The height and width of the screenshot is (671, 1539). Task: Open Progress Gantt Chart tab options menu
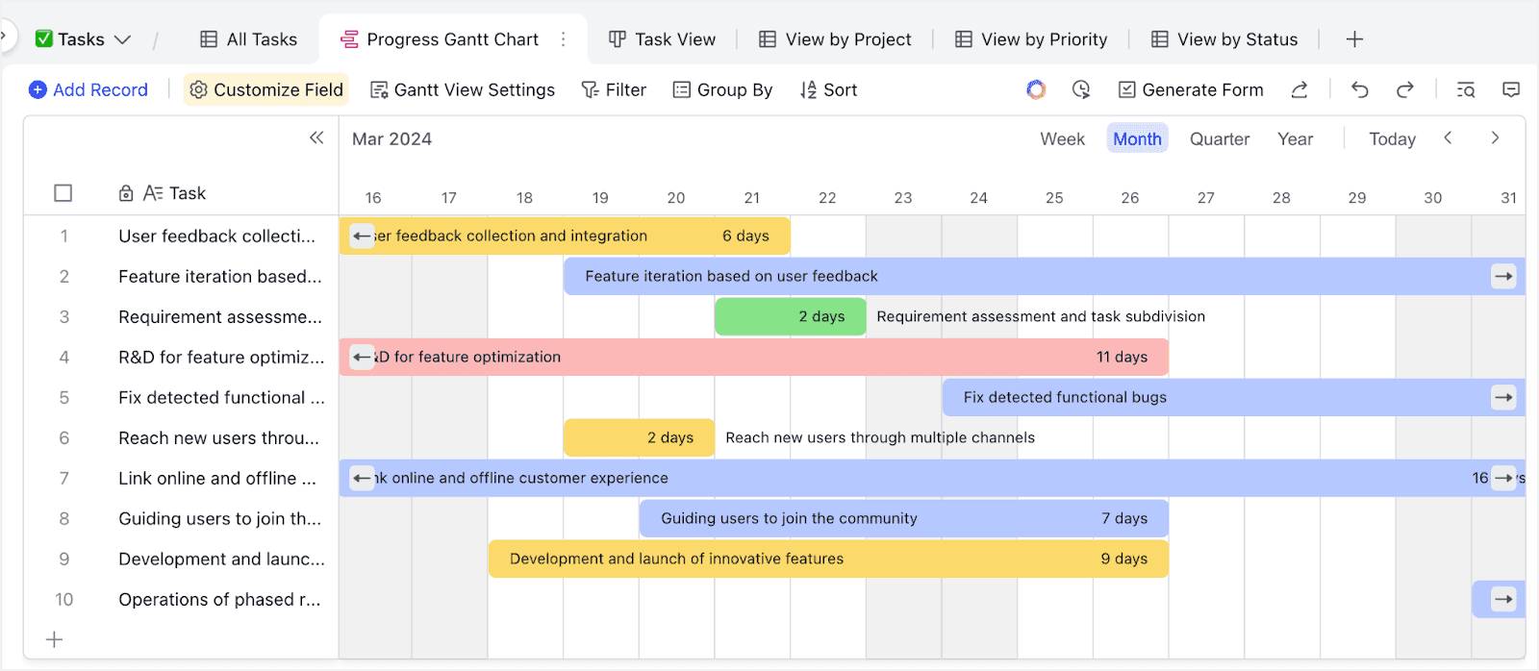click(564, 39)
